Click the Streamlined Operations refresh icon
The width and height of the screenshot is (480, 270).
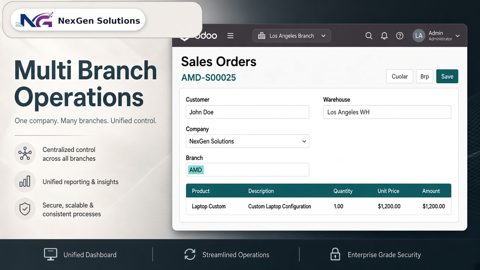pos(190,254)
